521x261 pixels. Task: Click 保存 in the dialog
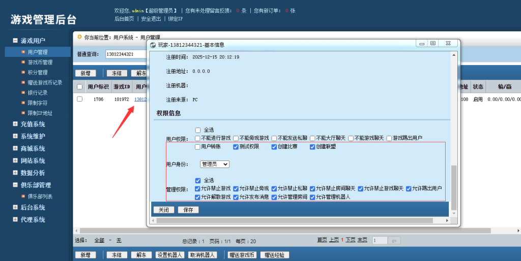pos(188,210)
